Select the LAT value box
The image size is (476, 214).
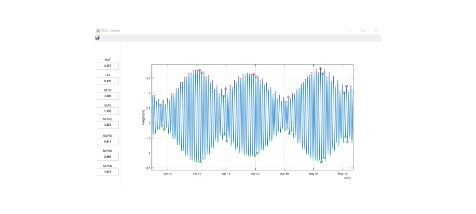pos(108,81)
